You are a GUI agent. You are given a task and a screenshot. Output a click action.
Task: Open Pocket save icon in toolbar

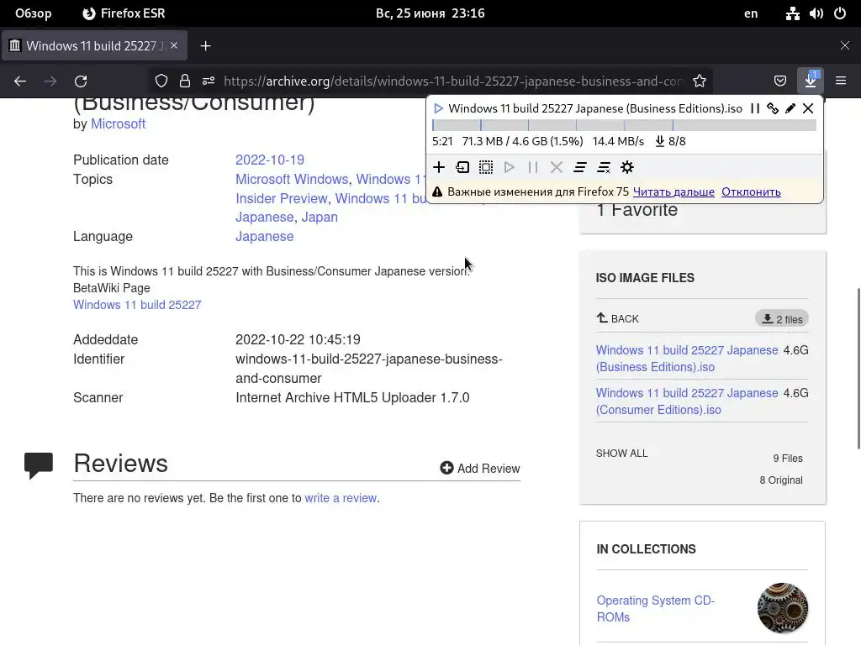pos(780,81)
